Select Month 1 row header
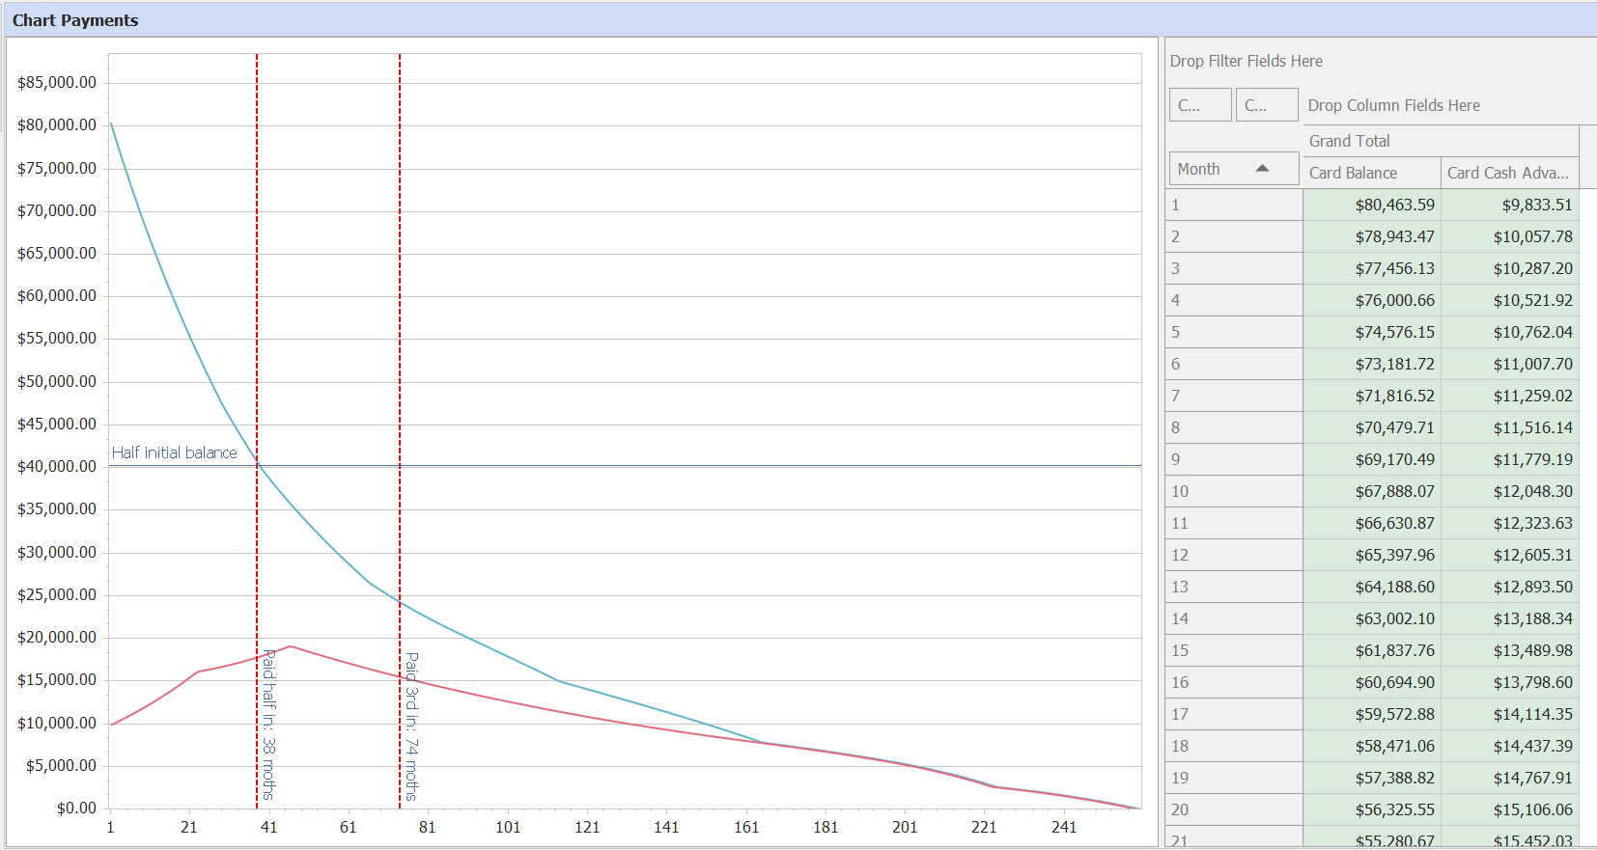Viewport: 1597px width, 850px height. [1233, 205]
